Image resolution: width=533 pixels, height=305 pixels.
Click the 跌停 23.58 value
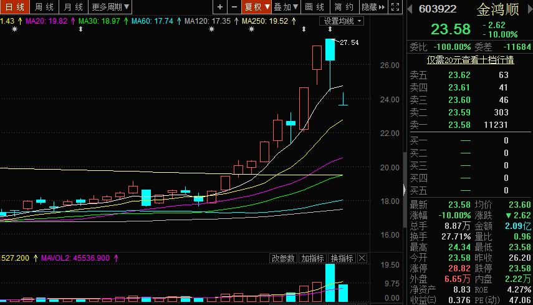(x=519, y=268)
